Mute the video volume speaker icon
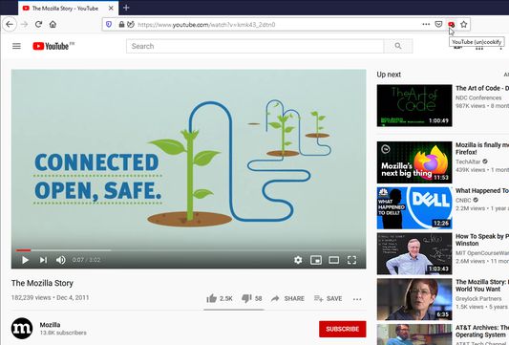Screen dimensions: 509x345 [x=61, y=260]
